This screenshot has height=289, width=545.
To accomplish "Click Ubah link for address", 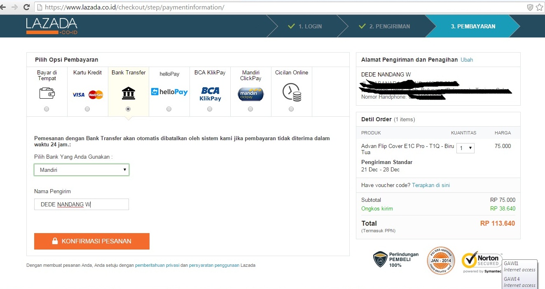I will [467, 60].
